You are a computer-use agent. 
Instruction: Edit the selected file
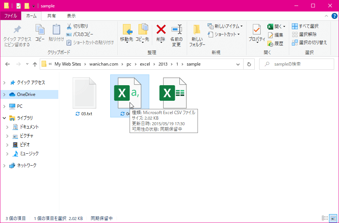pyautogui.click(x=276, y=35)
